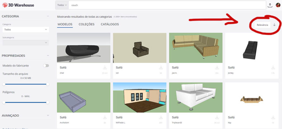This screenshot has width=282, height=129.
Task: Click the Polígonos slider's right handle
Action: 48,102
